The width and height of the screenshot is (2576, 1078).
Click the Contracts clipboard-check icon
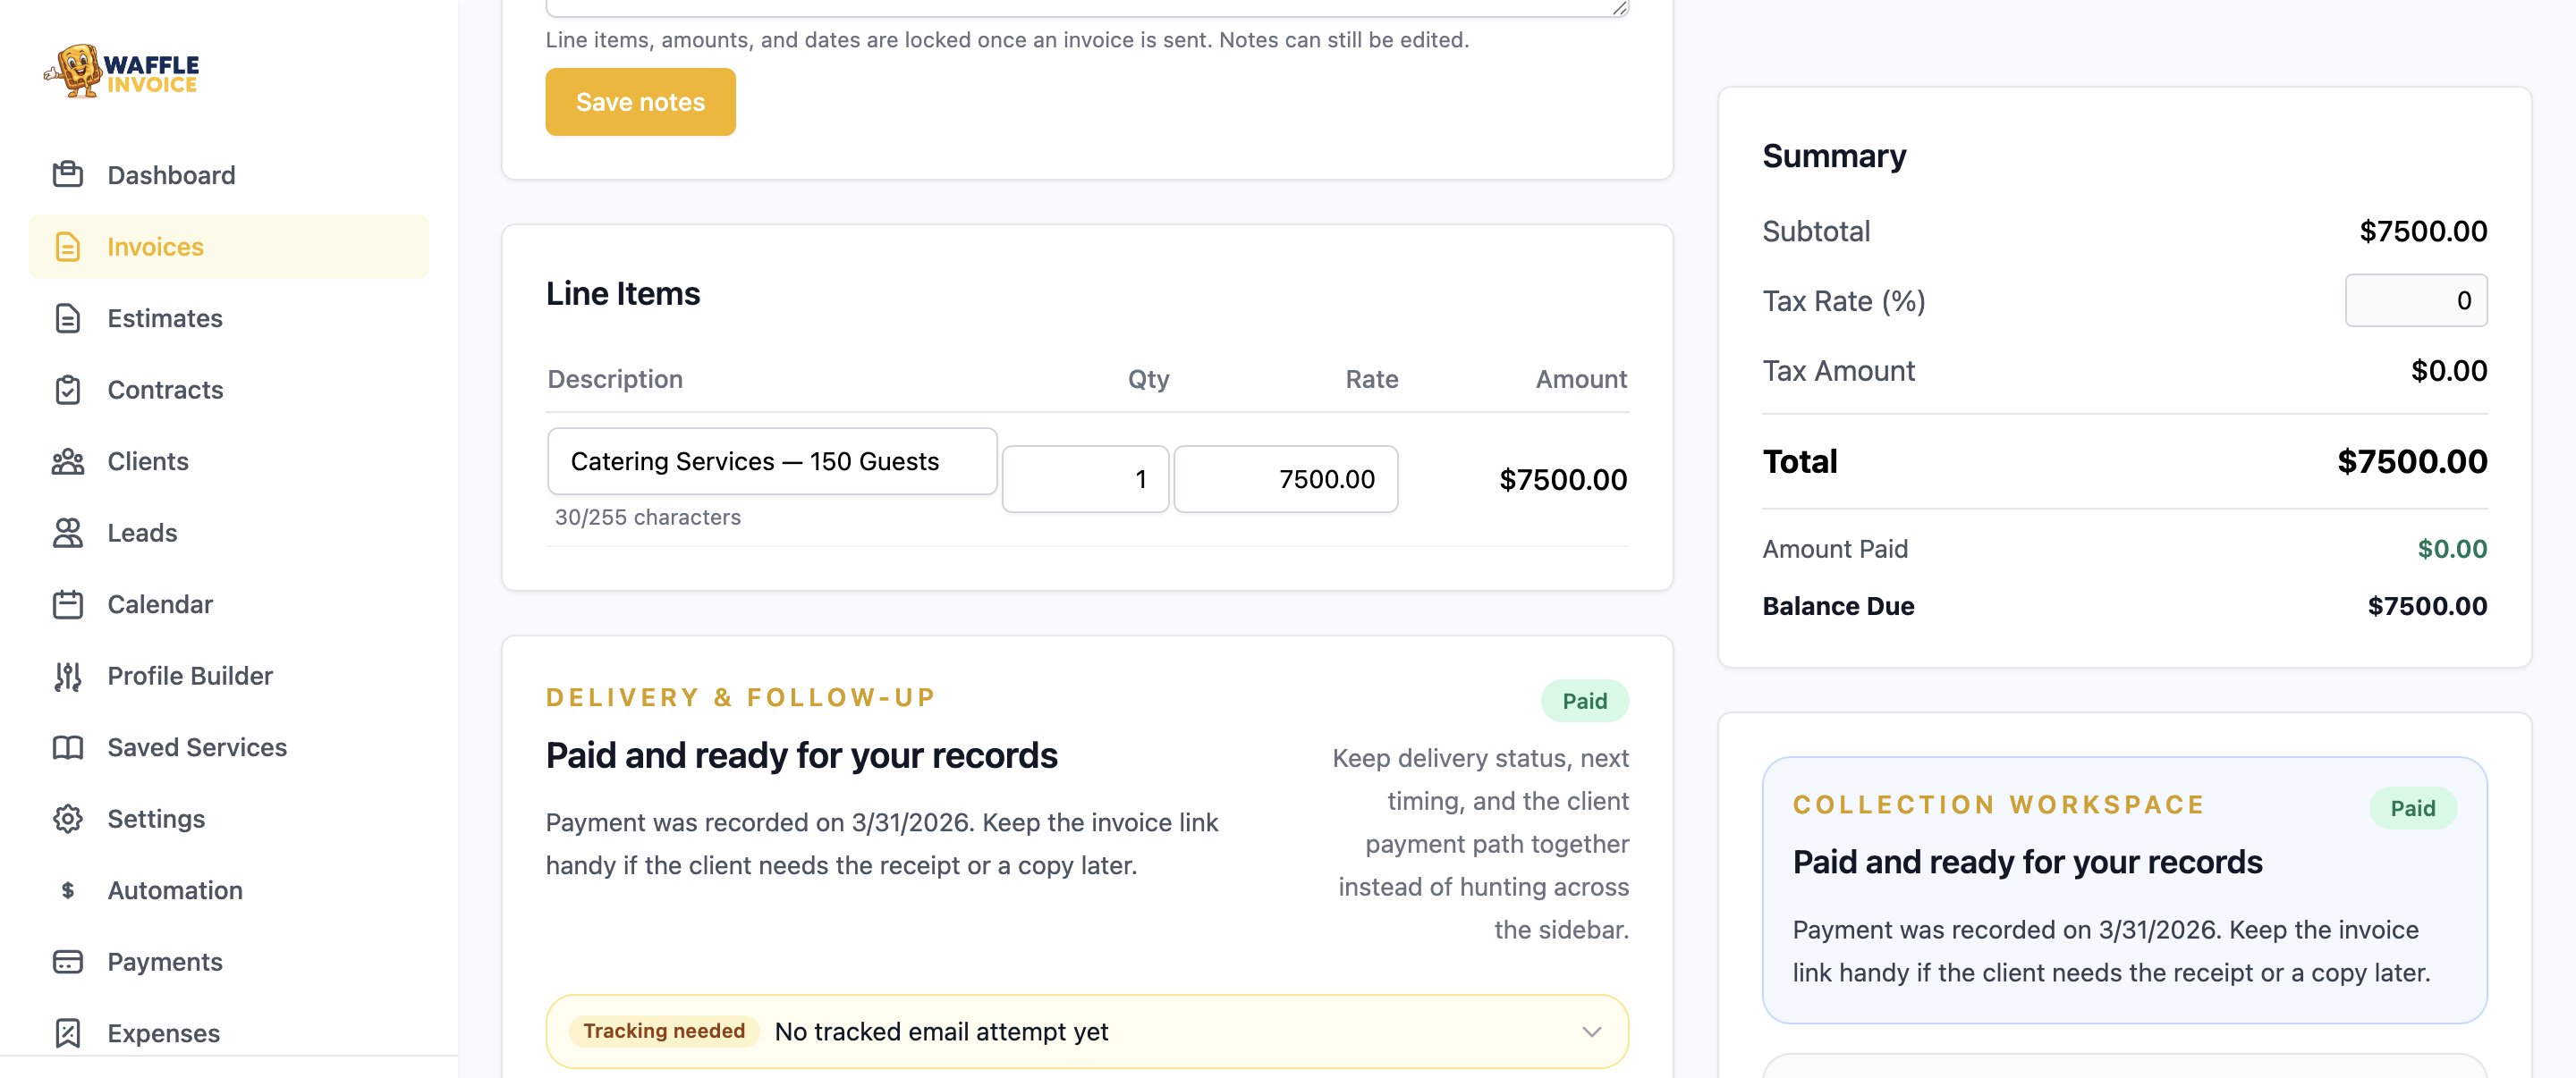[x=67, y=390]
